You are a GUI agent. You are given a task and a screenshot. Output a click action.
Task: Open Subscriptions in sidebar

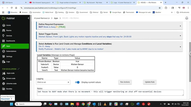tap(9, 51)
